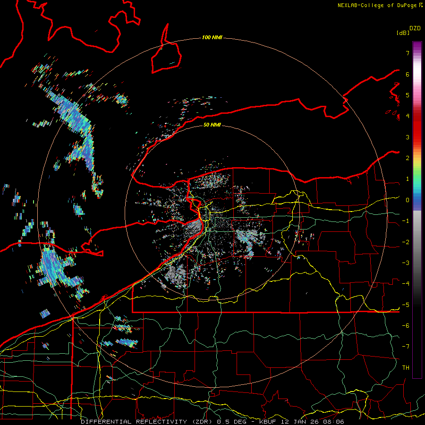
Task: Click the 3 value on the color scale
Action: (x=408, y=137)
